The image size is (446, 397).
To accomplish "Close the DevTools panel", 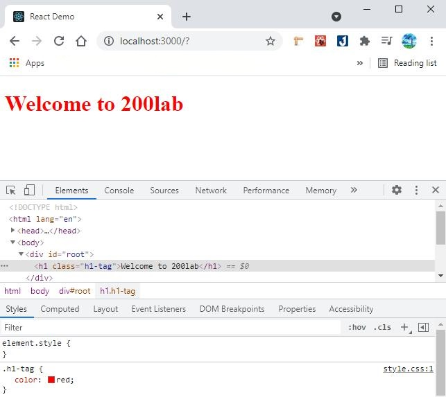I will pyautogui.click(x=435, y=190).
